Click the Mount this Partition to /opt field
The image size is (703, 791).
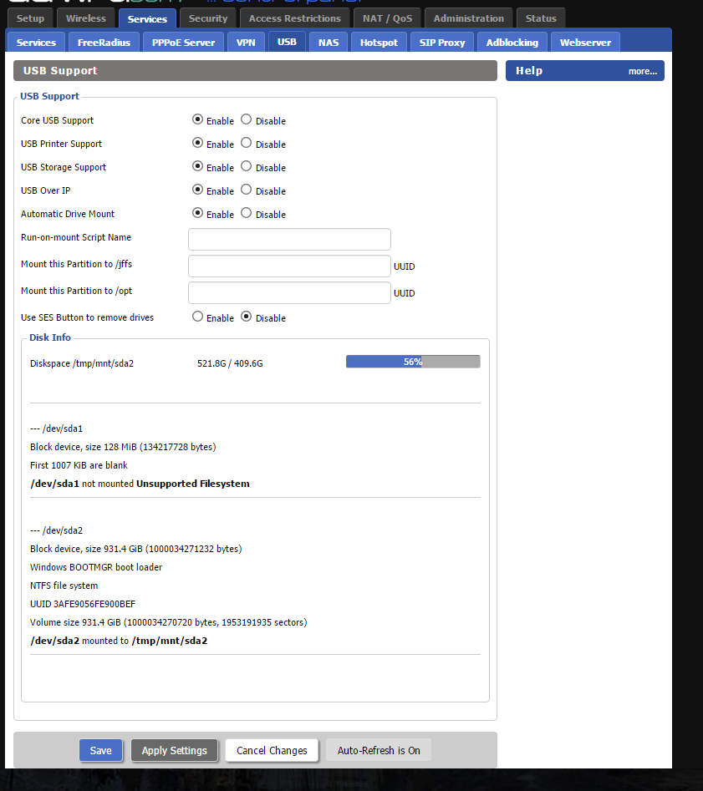289,293
